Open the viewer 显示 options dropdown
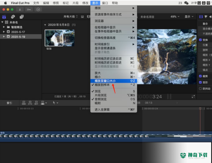 click(189, 16)
